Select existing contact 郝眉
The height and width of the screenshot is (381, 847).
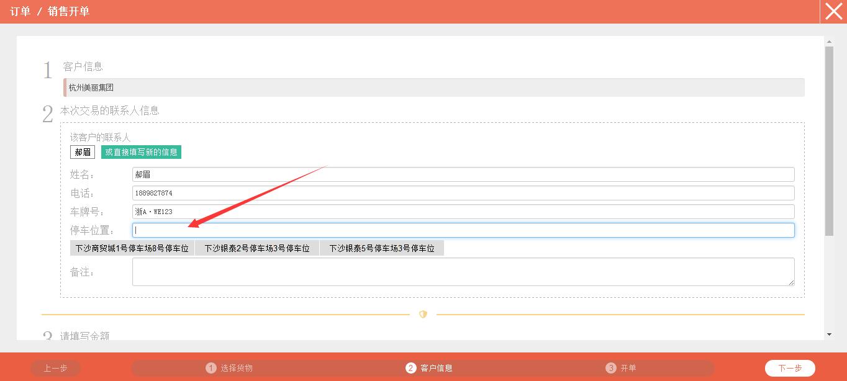83,152
